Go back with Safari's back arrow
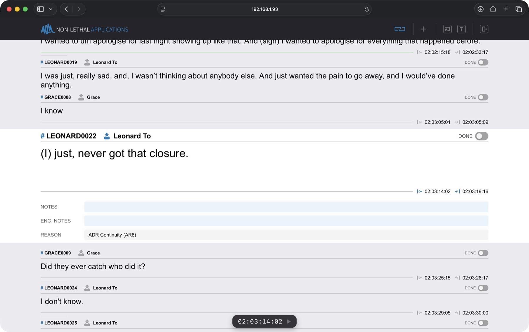 click(x=66, y=9)
